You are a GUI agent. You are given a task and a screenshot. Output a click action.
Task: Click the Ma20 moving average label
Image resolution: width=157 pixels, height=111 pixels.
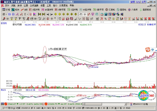[58, 25]
